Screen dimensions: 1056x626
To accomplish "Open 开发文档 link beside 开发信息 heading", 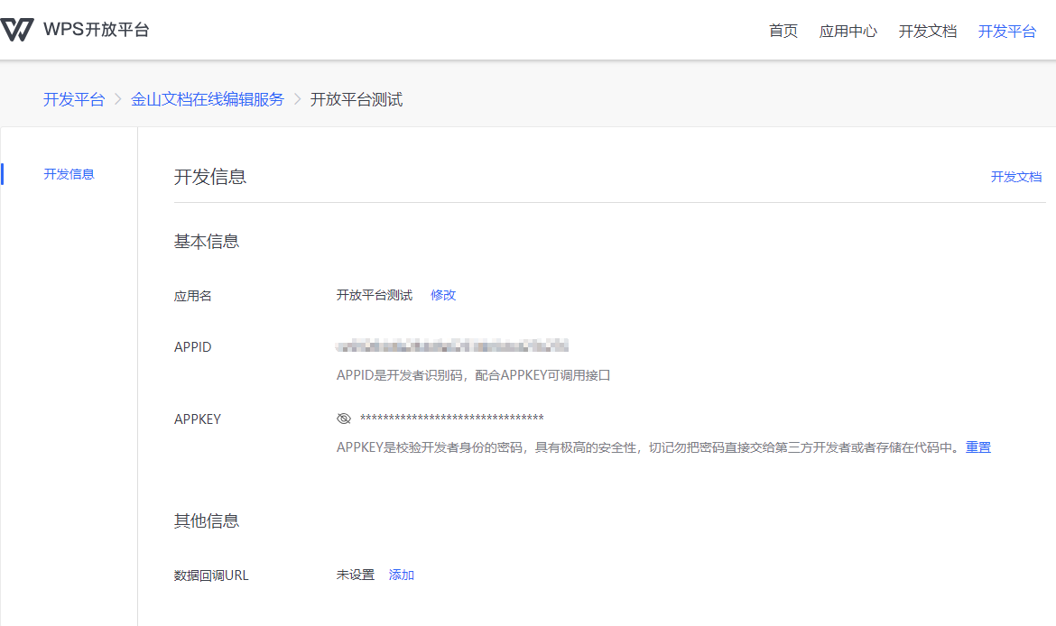I will (x=1015, y=177).
